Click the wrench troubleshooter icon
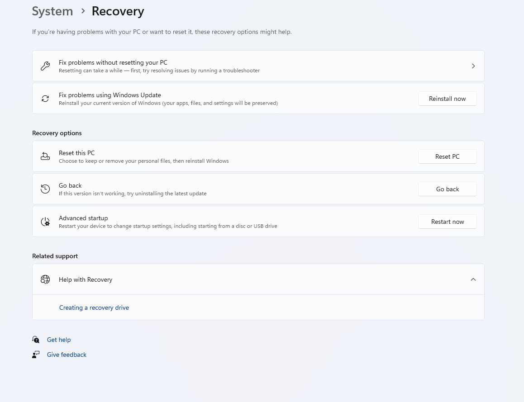 click(x=45, y=66)
